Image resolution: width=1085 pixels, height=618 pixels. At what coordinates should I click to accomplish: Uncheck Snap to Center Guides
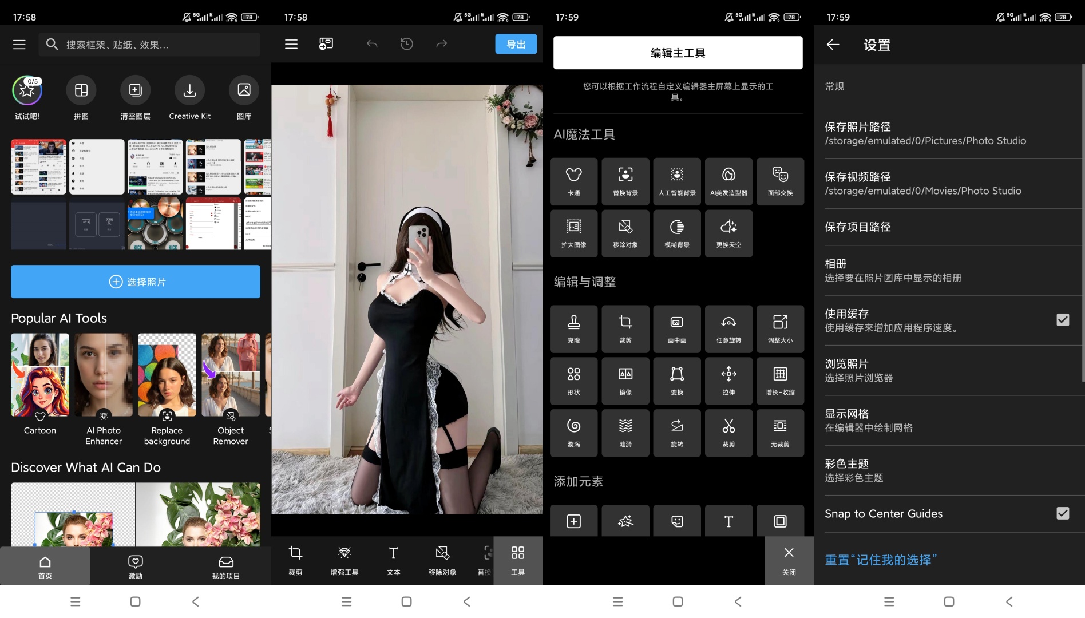pos(1063,513)
